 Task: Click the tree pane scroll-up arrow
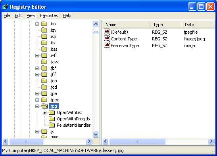(96, 24)
